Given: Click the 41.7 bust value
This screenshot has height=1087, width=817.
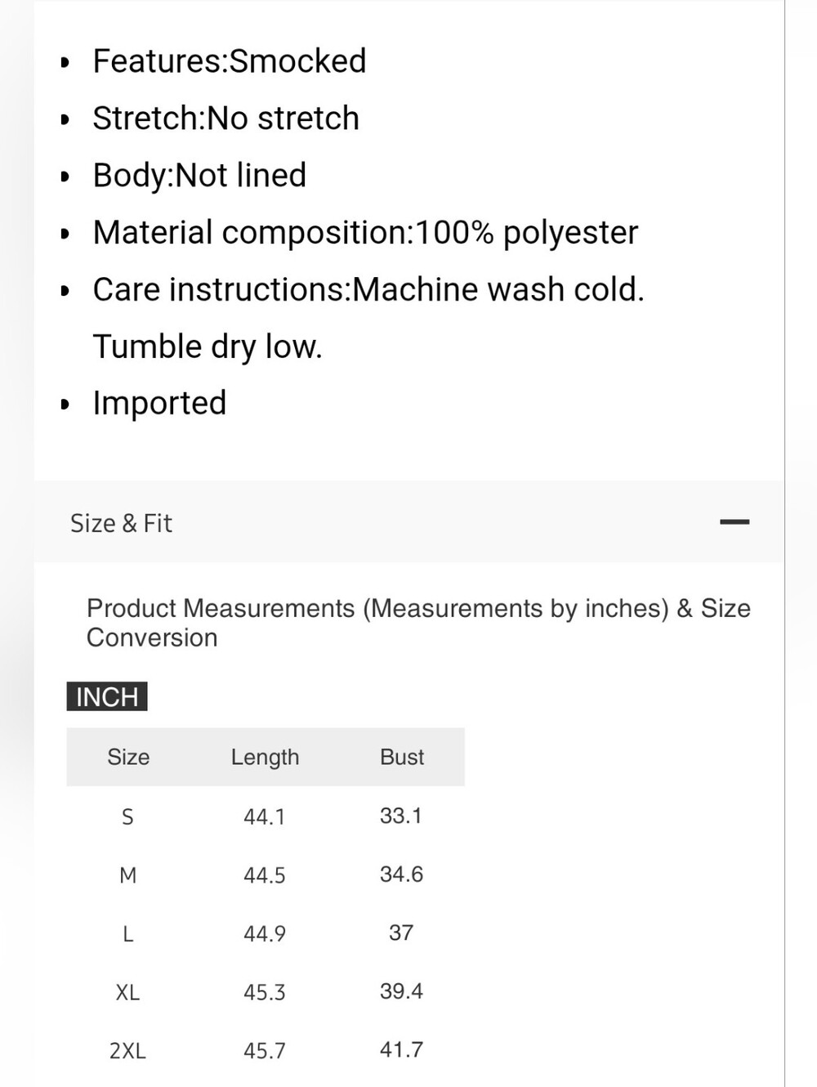Looking at the screenshot, I should tap(402, 1049).
